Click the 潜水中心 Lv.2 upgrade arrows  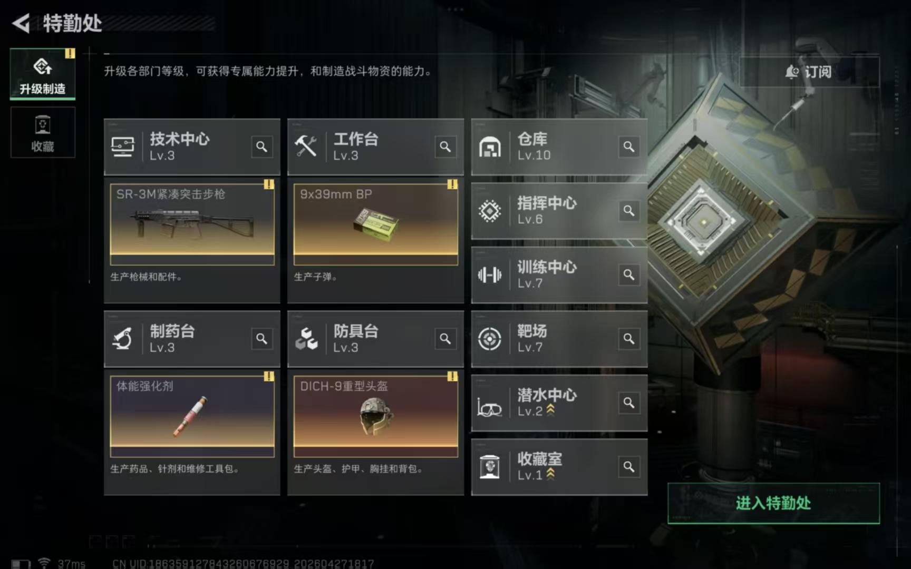click(x=550, y=410)
